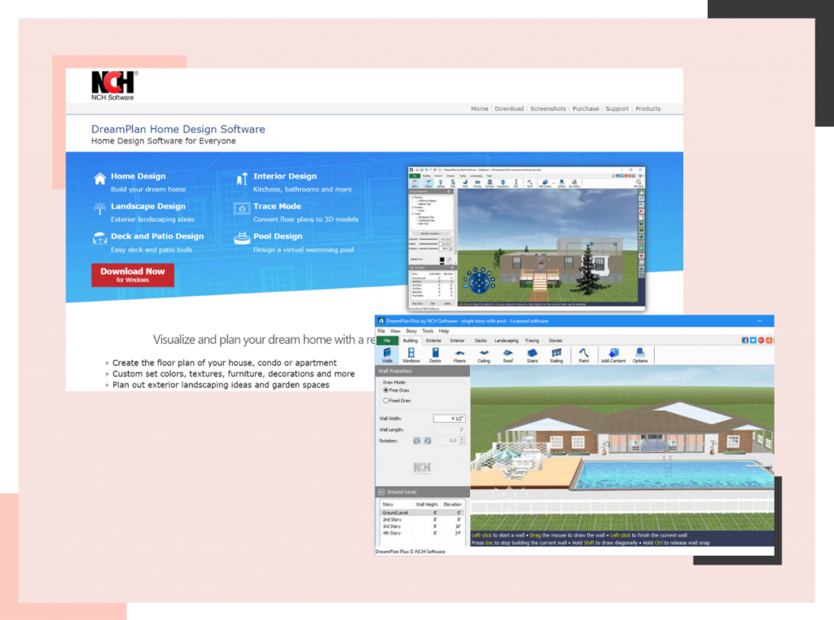
Task: Open Options from the toolbar
Action: [x=640, y=354]
